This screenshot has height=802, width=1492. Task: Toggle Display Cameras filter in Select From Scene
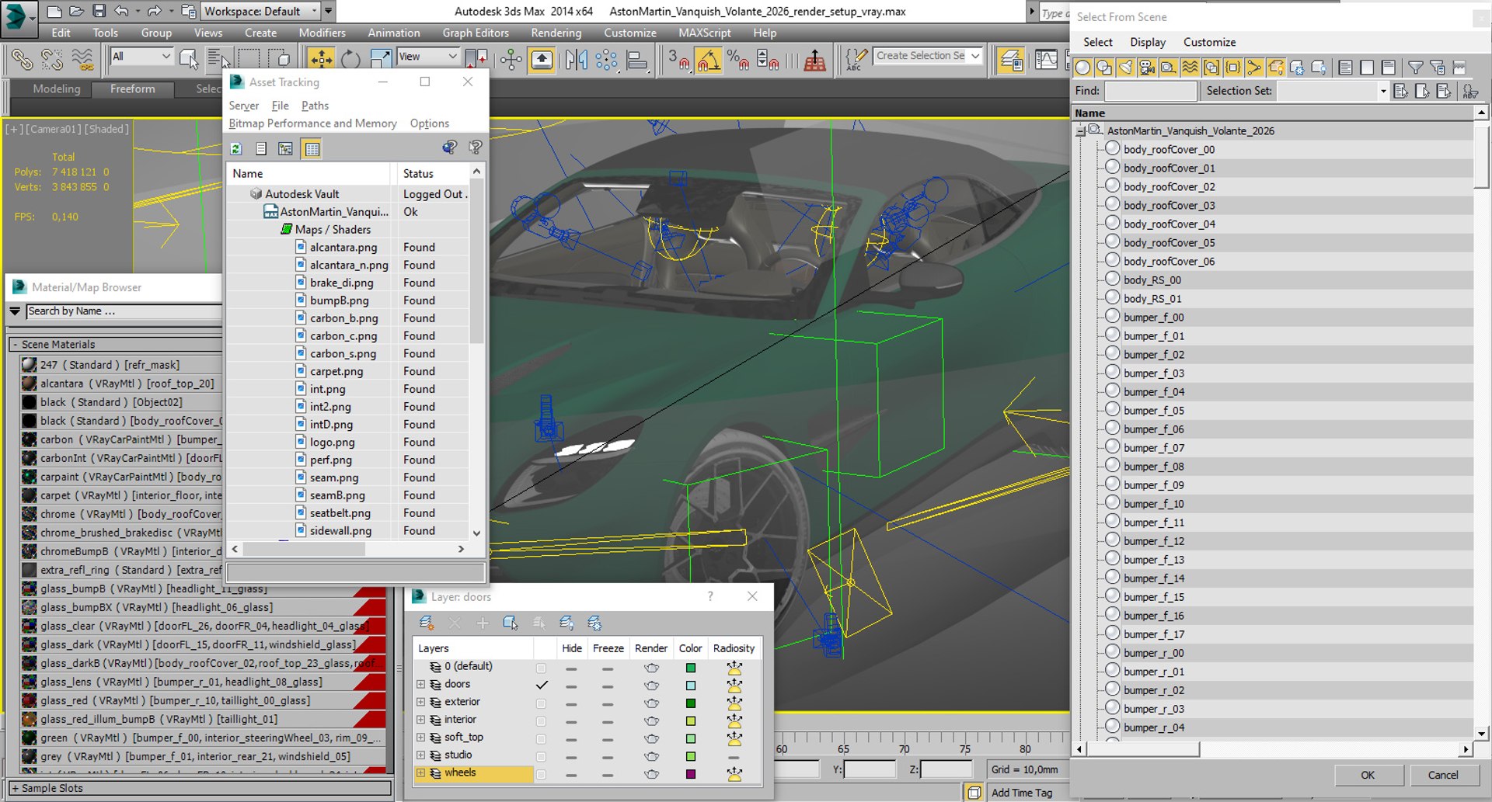(x=1147, y=68)
